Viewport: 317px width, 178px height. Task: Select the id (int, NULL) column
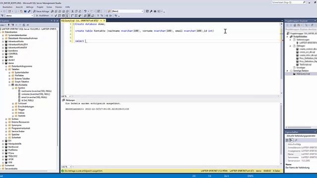(x=28, y=100)
